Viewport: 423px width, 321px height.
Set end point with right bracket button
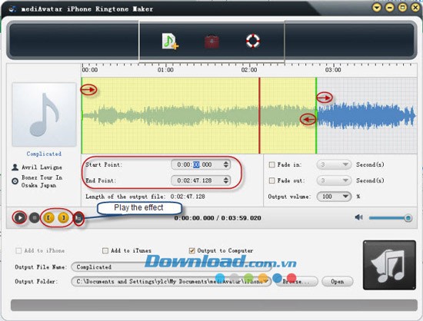pyautogui.click(x=63, y=217)
